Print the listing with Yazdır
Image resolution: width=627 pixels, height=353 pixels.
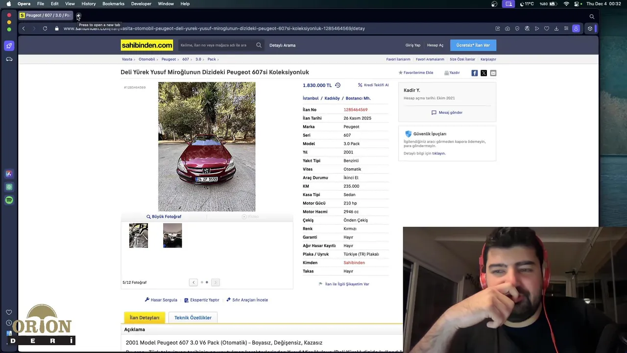pos(452,73)
